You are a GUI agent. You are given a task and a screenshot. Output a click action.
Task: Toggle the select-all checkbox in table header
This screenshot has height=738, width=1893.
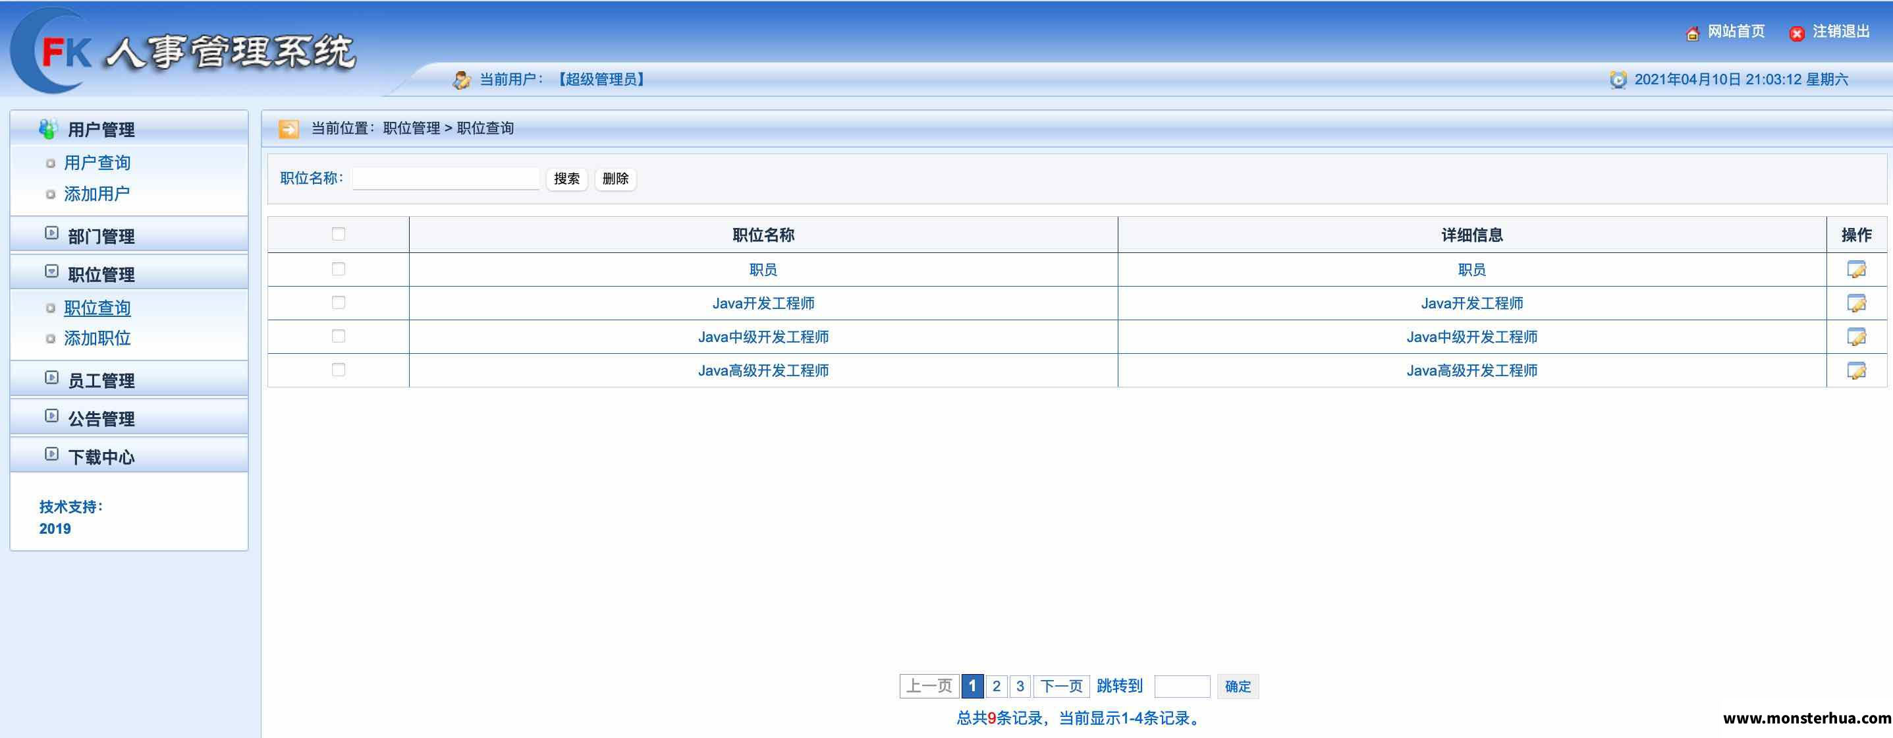click(338, 234)
